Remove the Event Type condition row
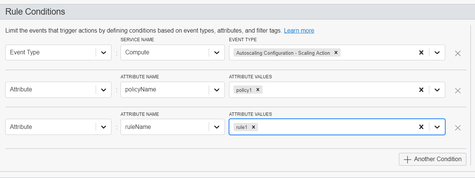Image resolution: width=475 pixels, height=178 pixels. [x=458, y=53]
